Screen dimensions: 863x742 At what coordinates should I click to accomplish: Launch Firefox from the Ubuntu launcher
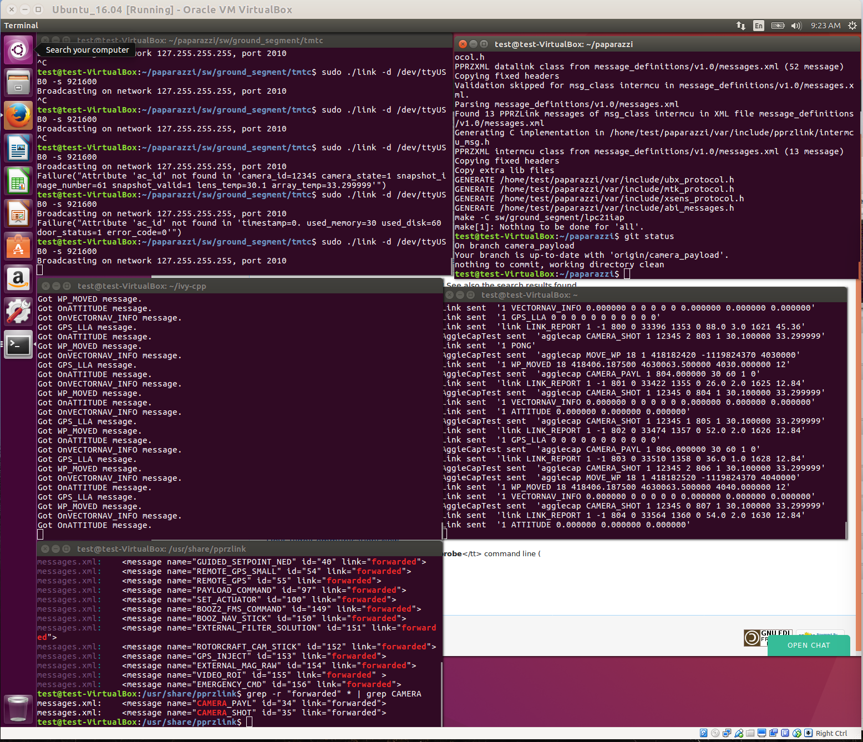[x=18, y=115]
